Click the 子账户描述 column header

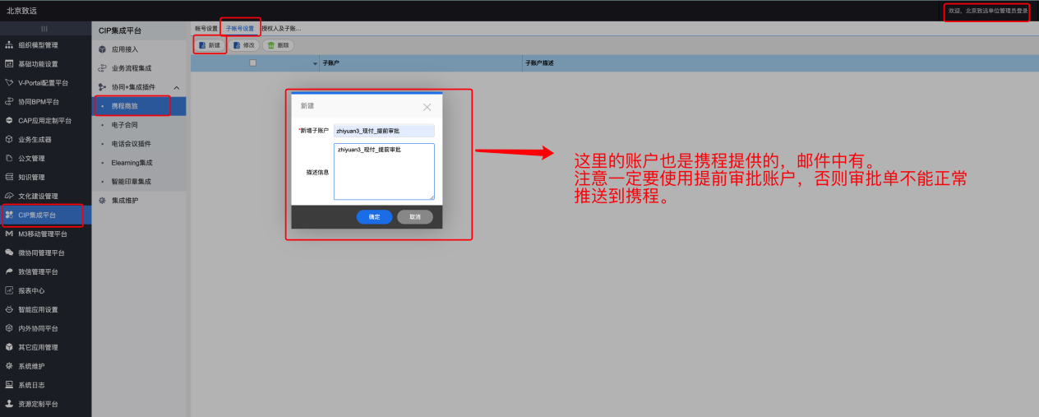781,63
